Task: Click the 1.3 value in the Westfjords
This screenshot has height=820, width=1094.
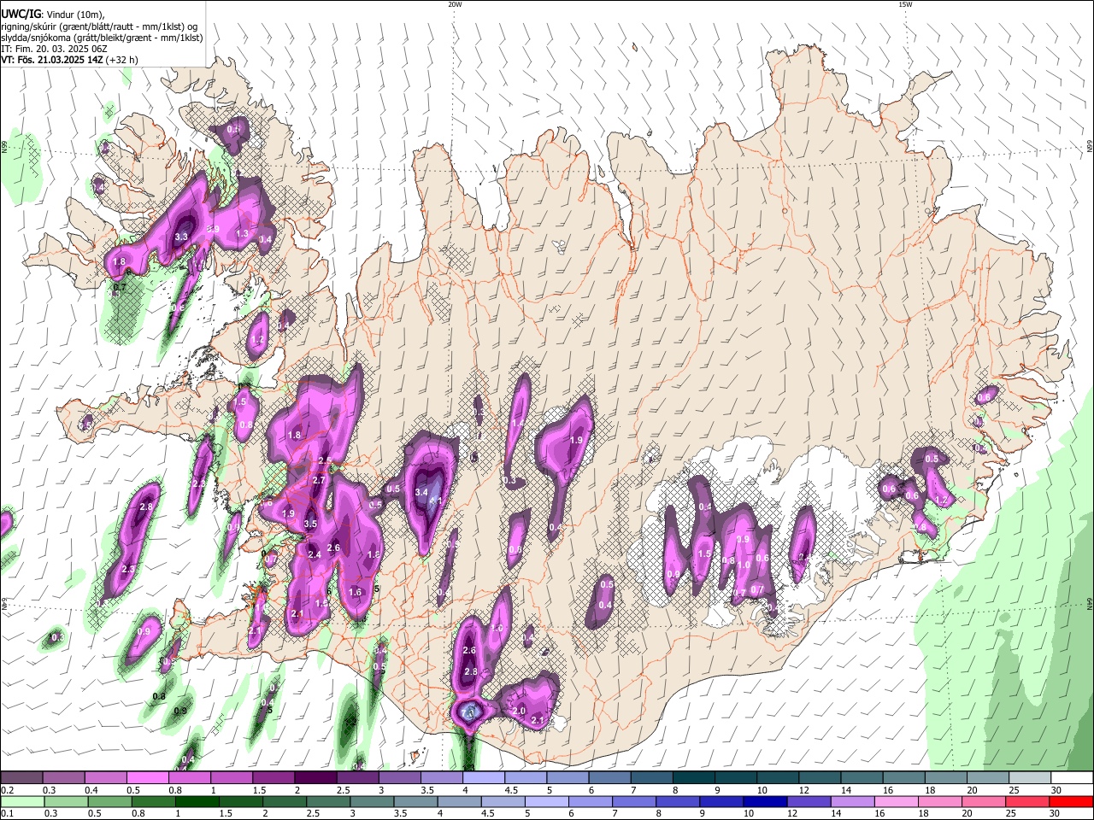Action: click(242, 233)
